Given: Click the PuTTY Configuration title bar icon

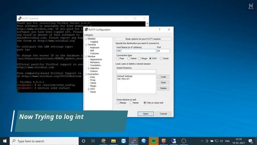Looking at the screenshot, I should coord(86,29).
